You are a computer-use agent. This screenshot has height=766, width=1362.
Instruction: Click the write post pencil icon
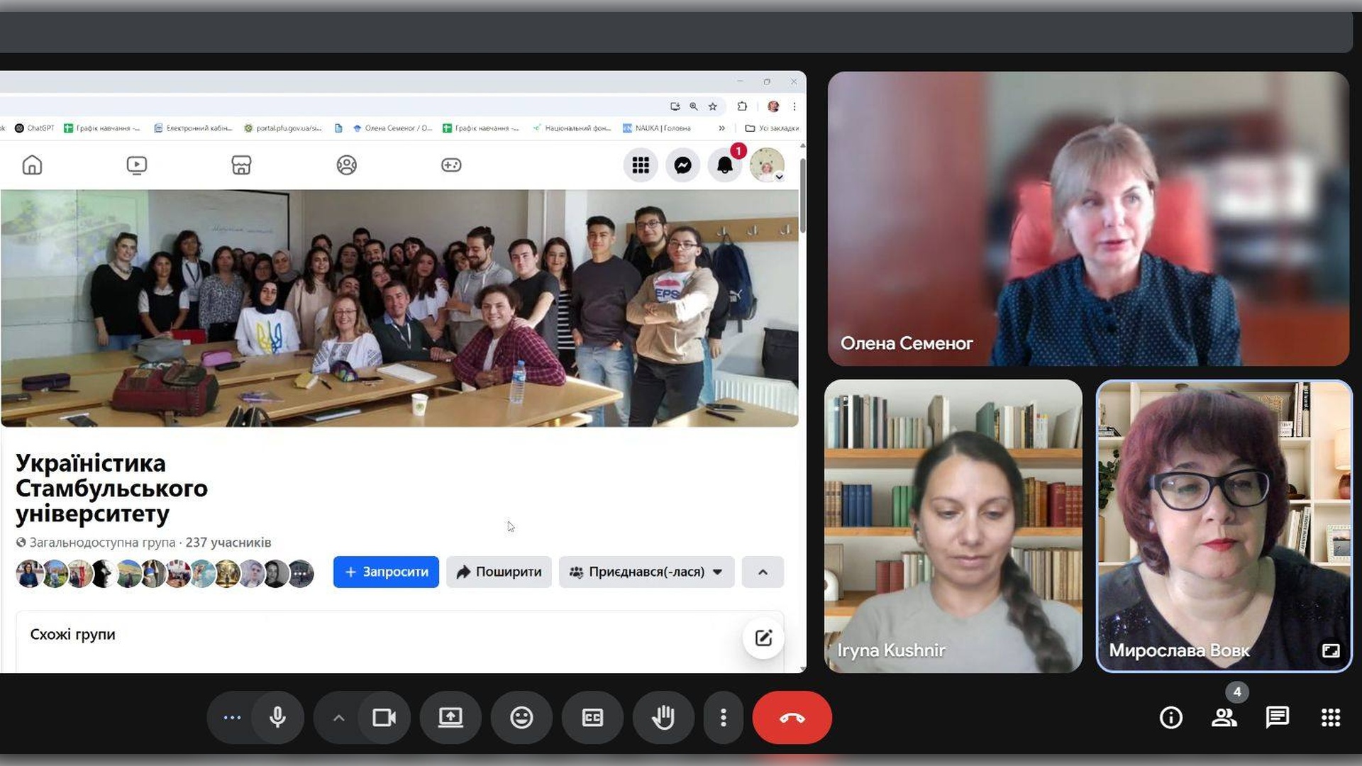(763, 638)
